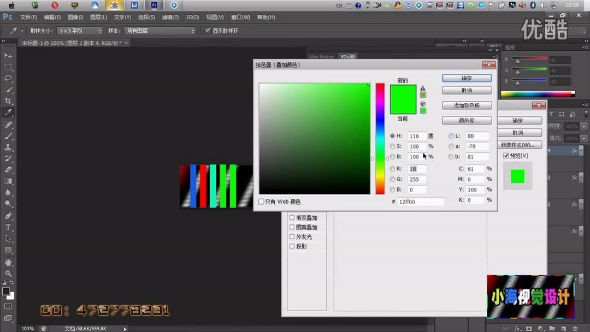
Task: Click the 12ff00 hex value field
Action: click(x=420, y=201)
